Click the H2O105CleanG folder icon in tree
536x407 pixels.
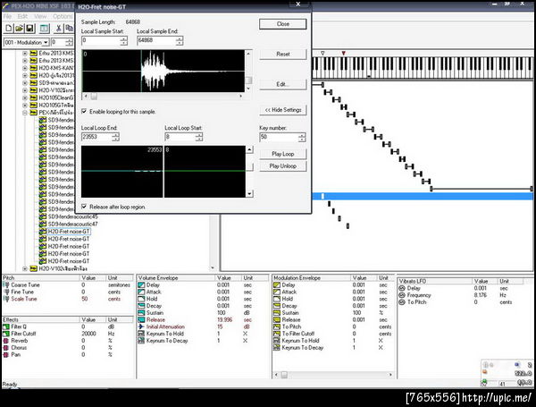pyautogui.click(x=34, y=98)
